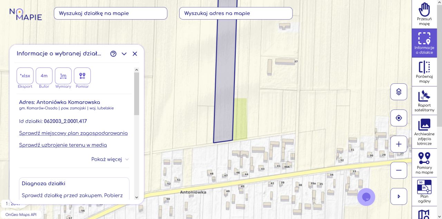Open Sprawdź miejscowy plan zagospodarowania link
442x219 pixels.
(73, 133)
